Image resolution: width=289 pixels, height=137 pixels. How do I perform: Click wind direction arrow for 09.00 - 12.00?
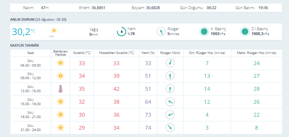coord(170,76)
